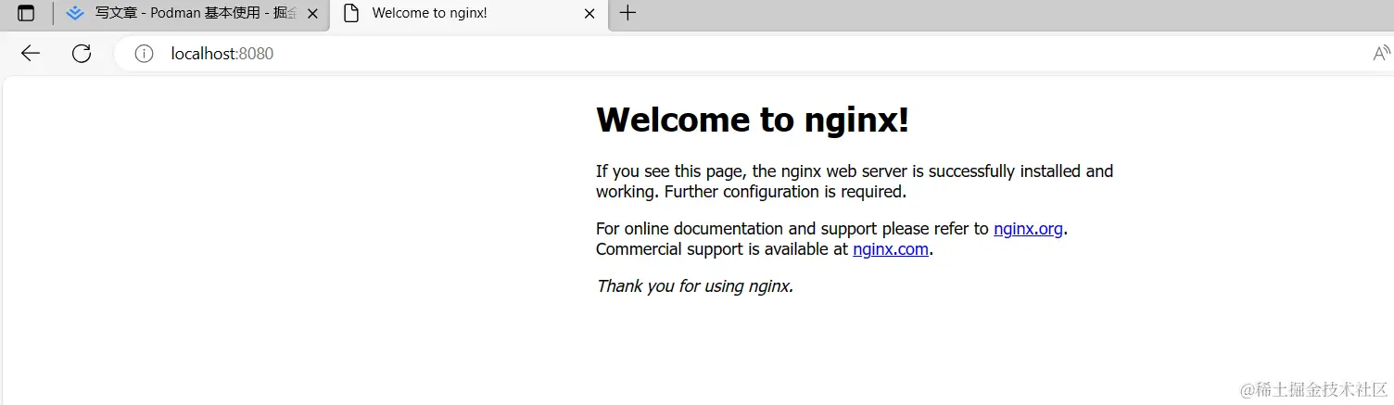Click the 'Thank you for using nginx.' text

(694, 285)
